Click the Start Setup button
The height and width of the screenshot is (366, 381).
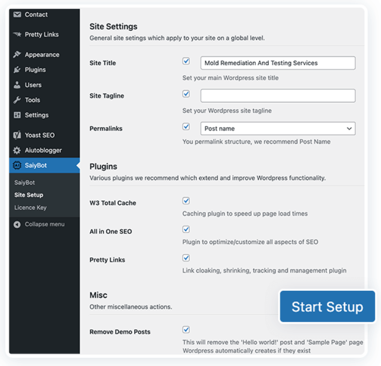[x=328, y=306]
